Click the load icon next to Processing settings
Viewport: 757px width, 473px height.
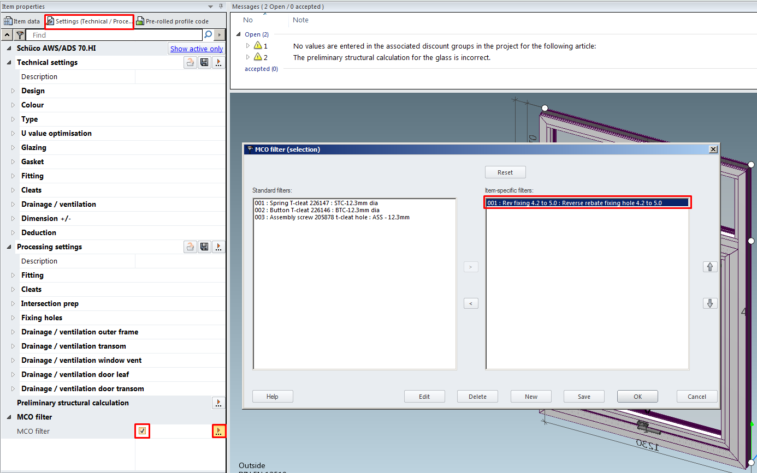pos(190,247)
